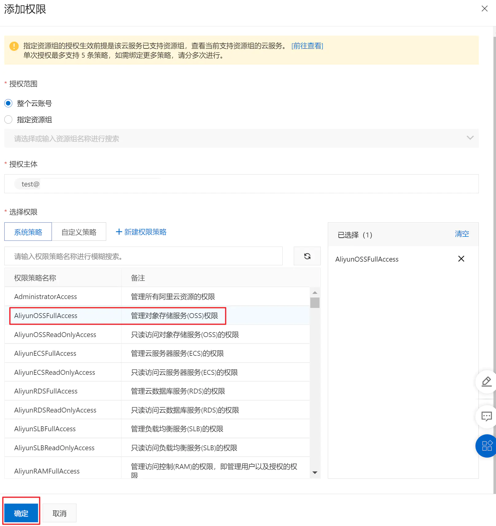Focus the policy name search field
Screen dimensions: 496x526
pos(143,256)
